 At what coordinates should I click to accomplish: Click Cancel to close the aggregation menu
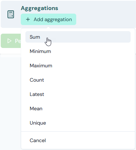(x=78, y=140)
